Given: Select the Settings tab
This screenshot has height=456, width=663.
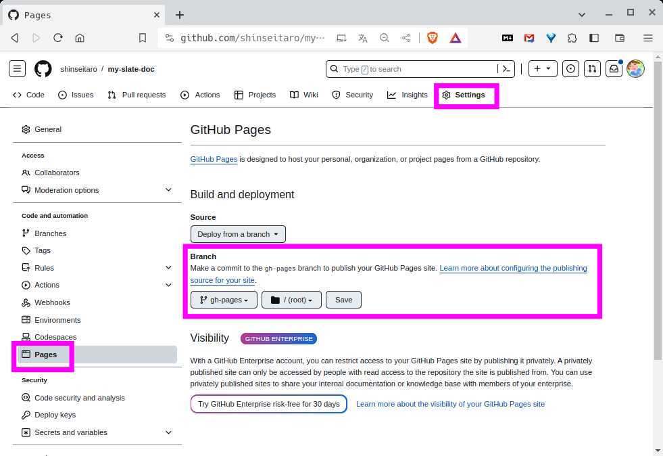Looking at the screenshot, I should point(464,95).
